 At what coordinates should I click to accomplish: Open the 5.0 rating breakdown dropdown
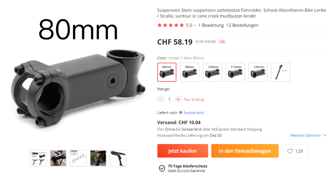point(191,25)
